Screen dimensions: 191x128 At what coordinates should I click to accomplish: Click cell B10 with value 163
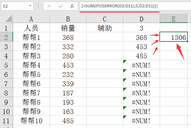(x=68, y=111)
